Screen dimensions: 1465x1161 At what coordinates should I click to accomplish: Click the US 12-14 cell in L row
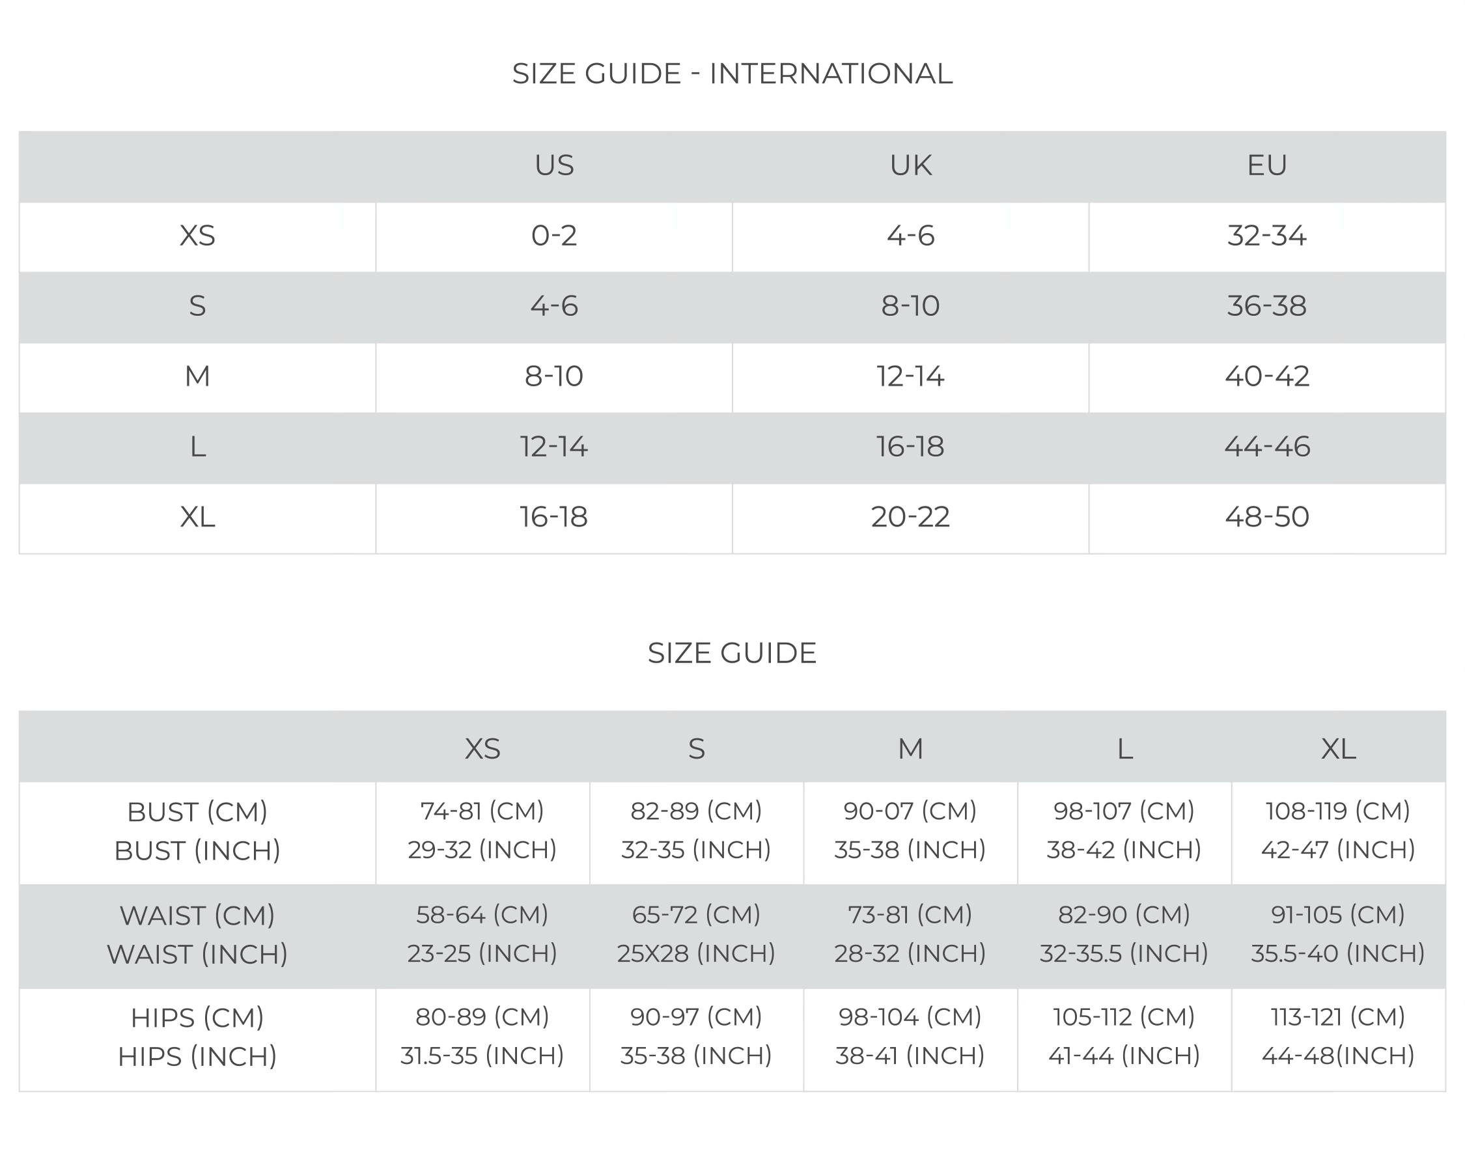click(x=554, y=447)
